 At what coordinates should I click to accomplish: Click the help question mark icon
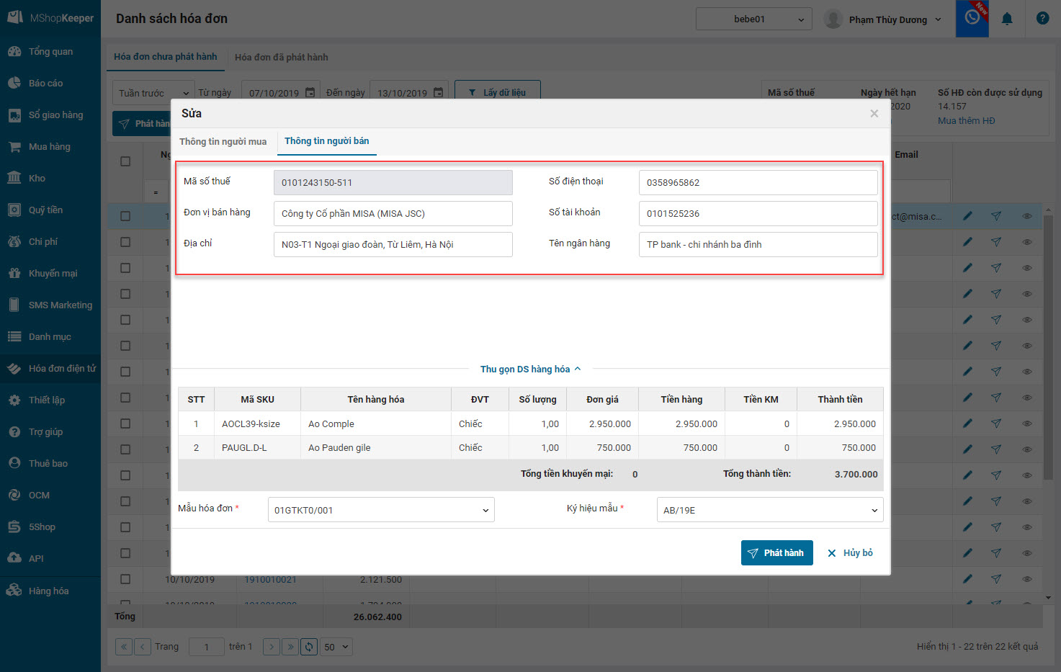pyautogui.click(x=1042, y=19)
